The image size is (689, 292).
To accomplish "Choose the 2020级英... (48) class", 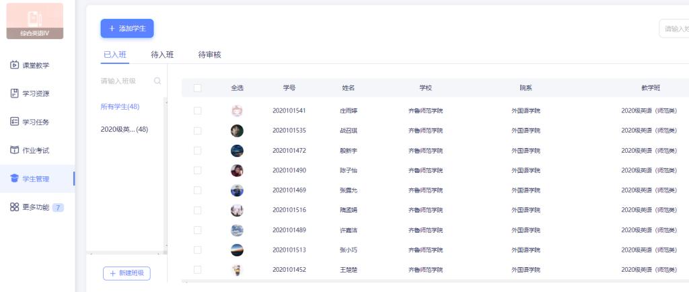I will click(x=124, y=129).
